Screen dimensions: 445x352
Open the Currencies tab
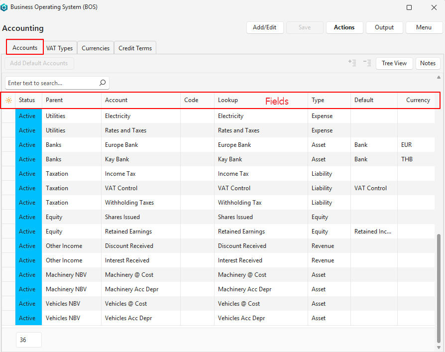pyautogui.click(x=96, y=48)
